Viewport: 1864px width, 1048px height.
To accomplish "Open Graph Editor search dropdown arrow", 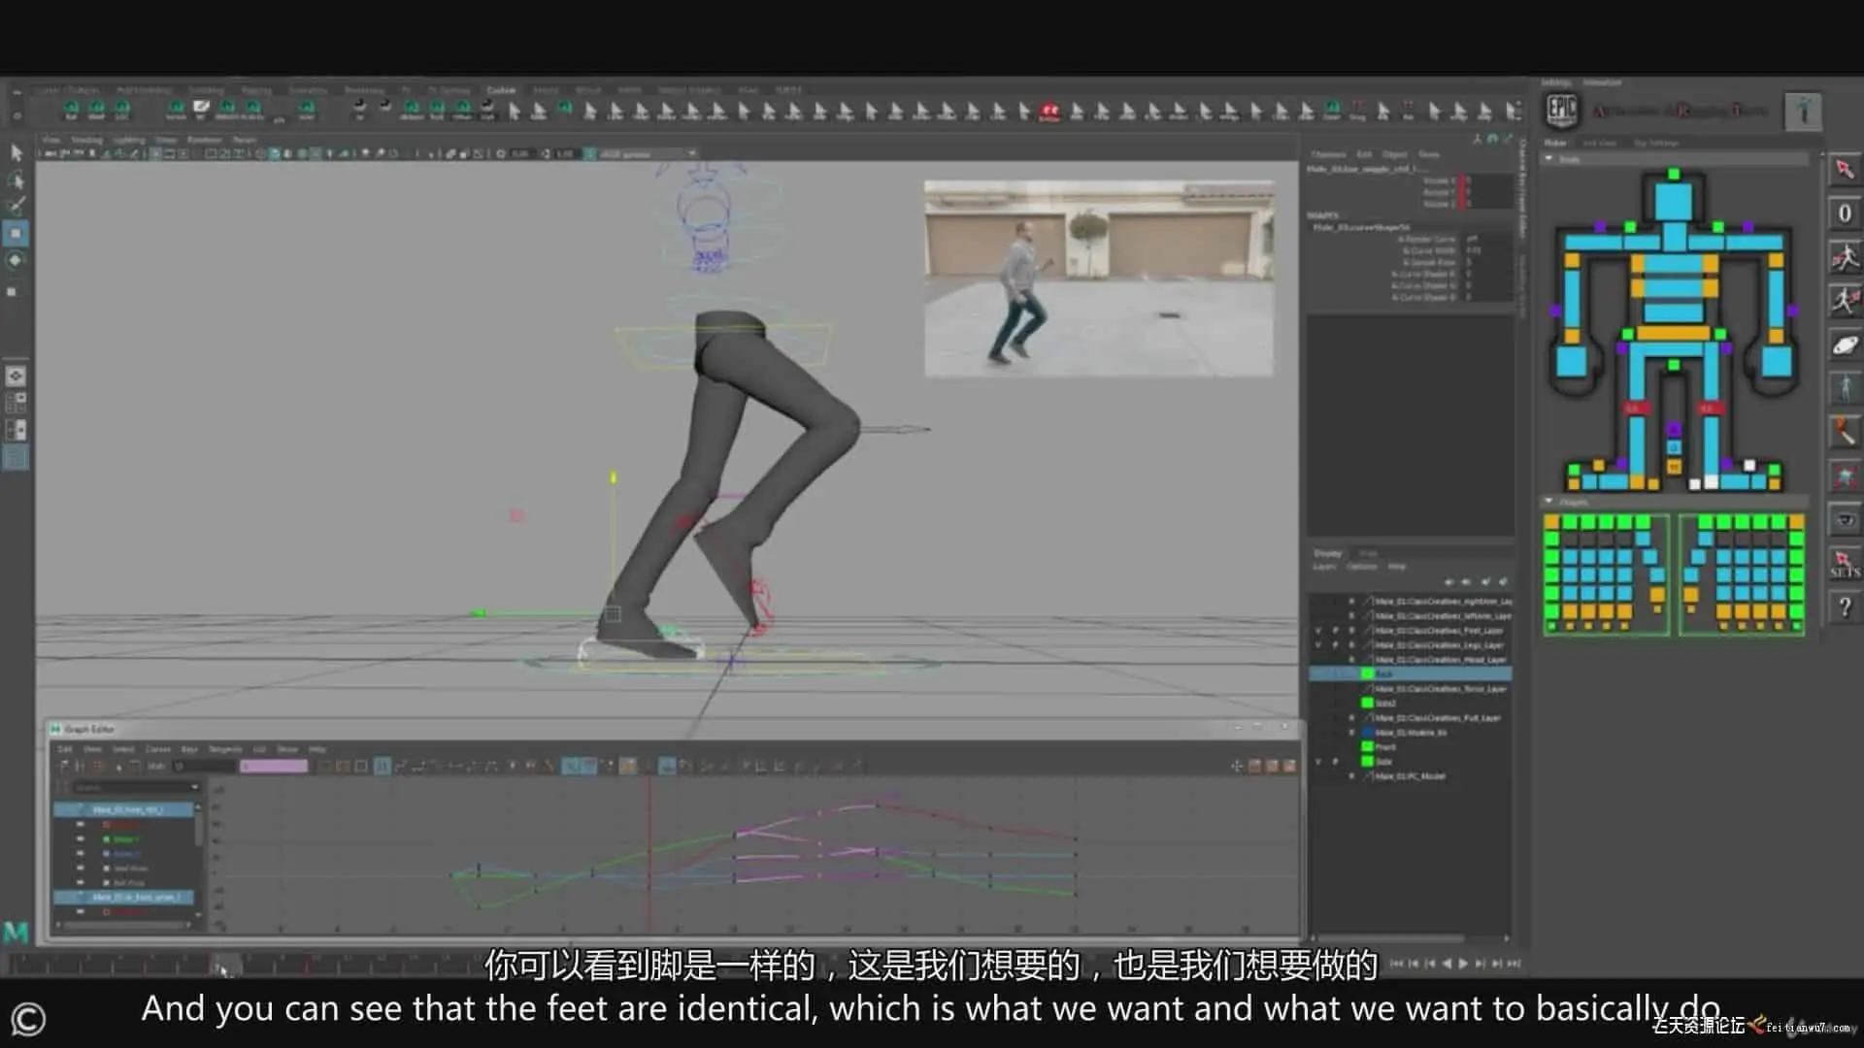I will tap(194, 787).
